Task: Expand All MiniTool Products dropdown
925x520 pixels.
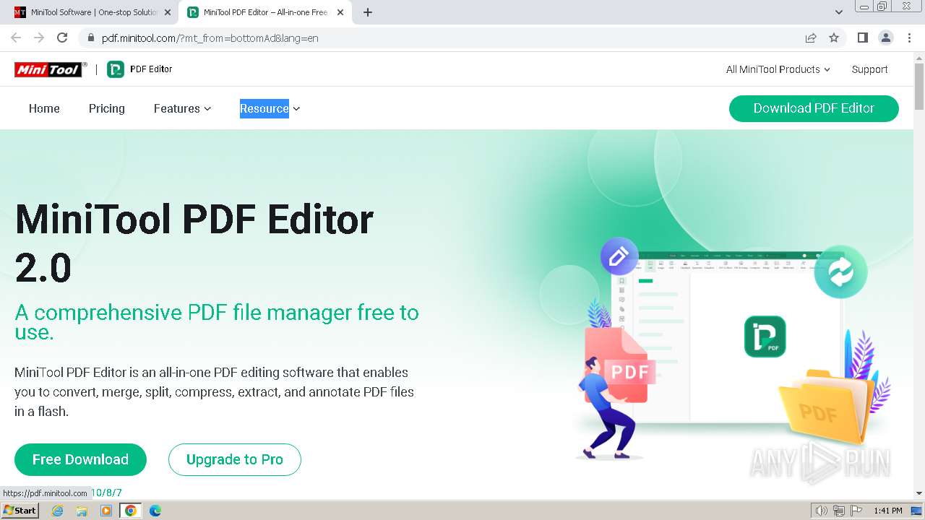Action: (x=778, y=69)
